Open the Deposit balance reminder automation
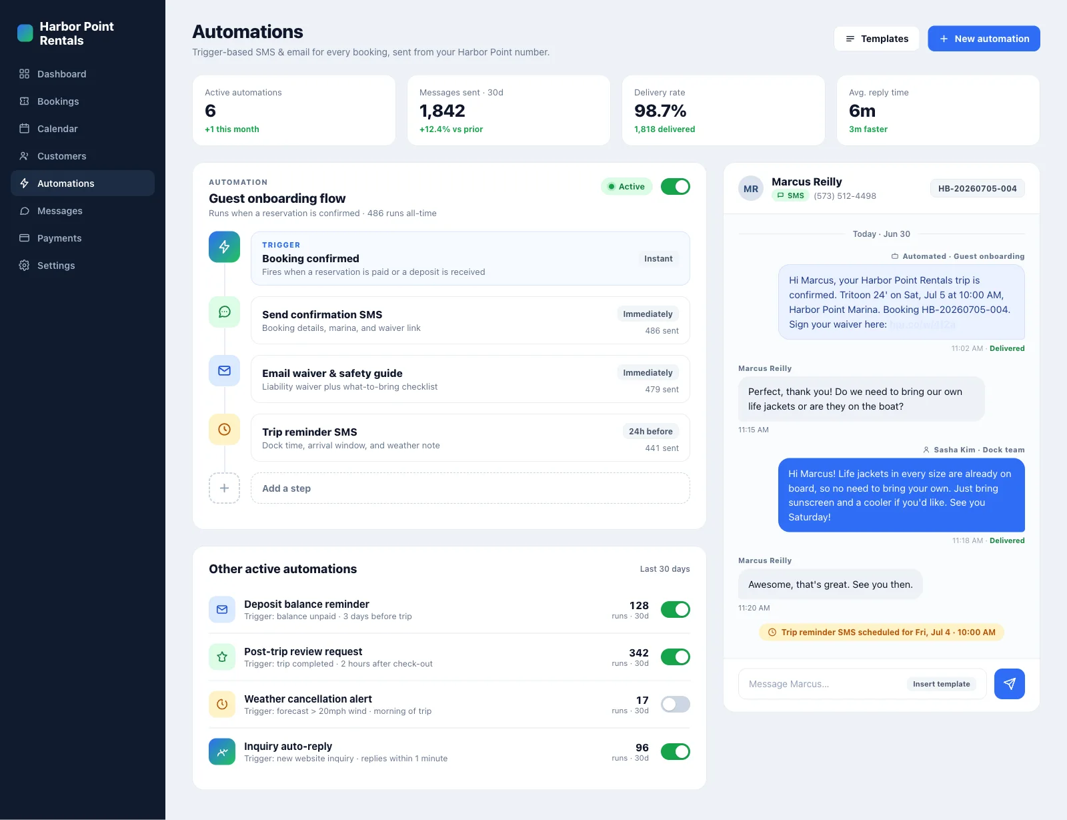Screen dimensions: 1067x820 449,609
